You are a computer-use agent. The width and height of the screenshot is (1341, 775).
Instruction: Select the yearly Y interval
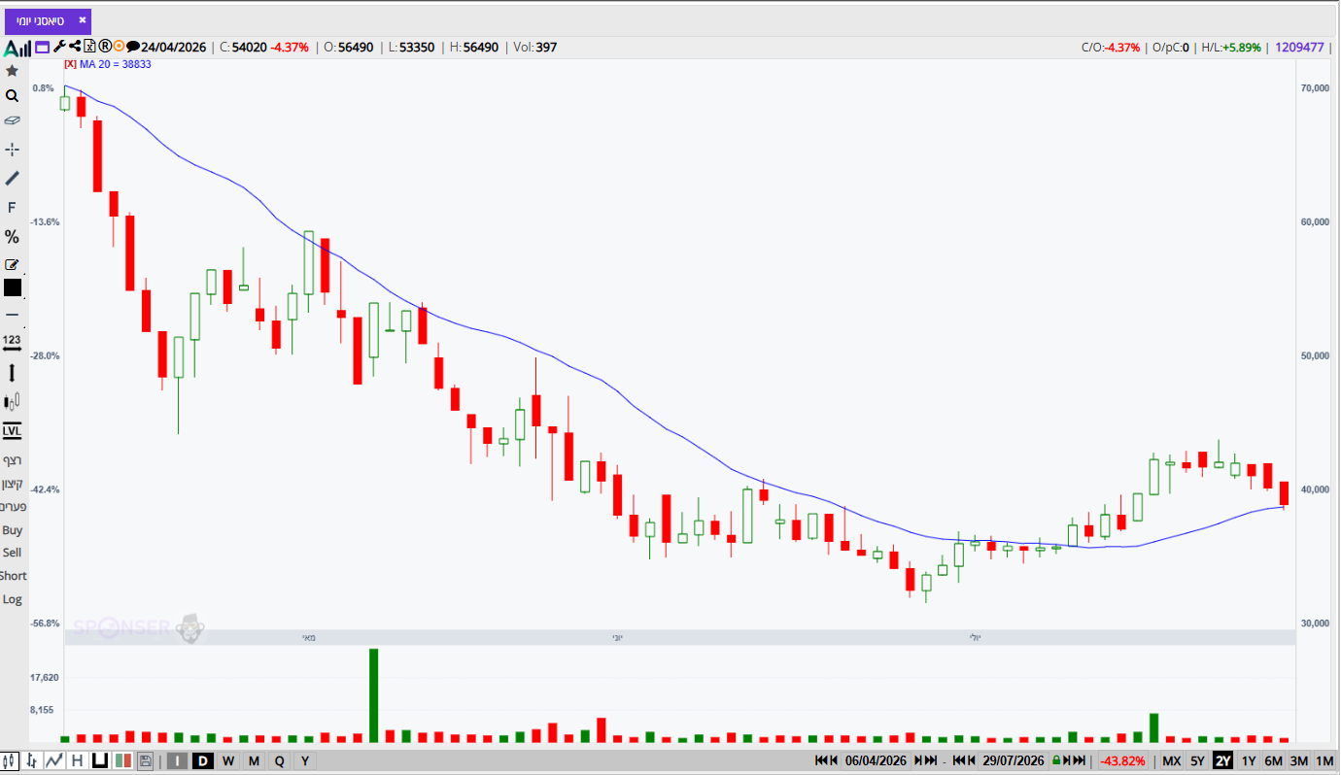305,761
